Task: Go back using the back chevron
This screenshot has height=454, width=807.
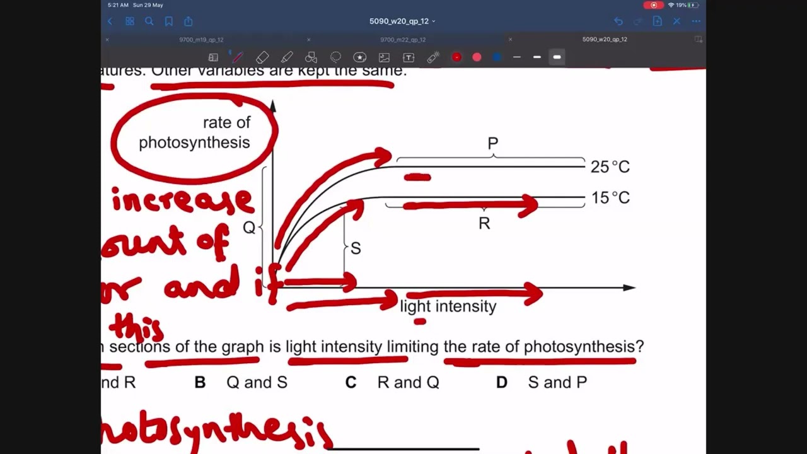Action: (110, 21)
